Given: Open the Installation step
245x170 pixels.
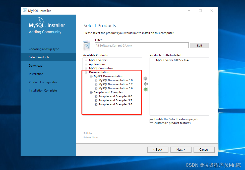Looking at the screenshot, I should [36, 74].
